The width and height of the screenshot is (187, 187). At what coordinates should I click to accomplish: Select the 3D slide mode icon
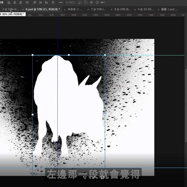coord(97,3)
